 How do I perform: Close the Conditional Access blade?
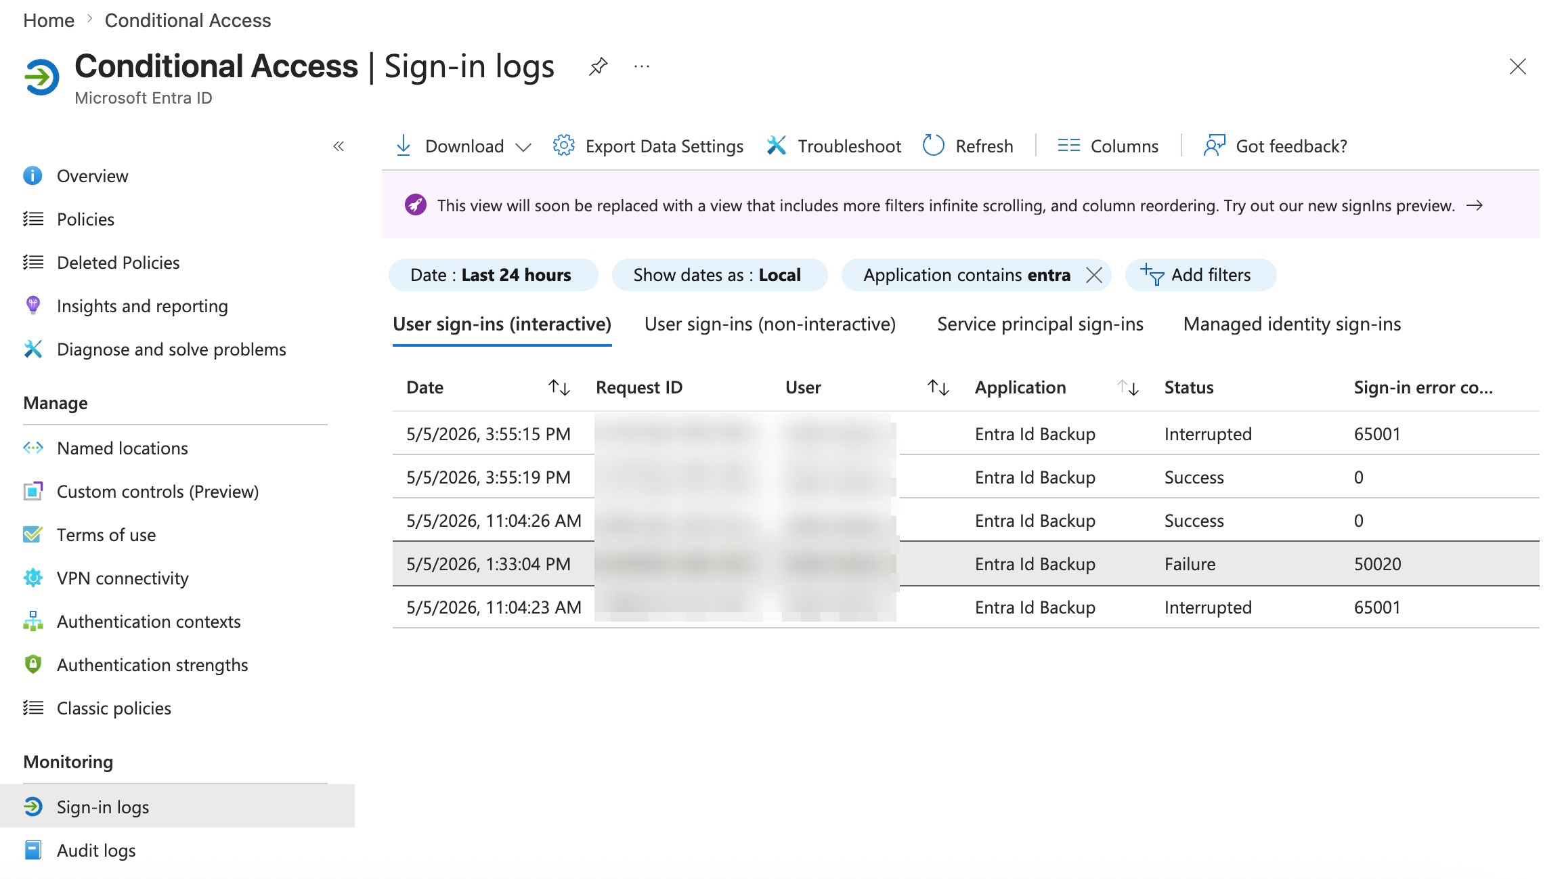(1517, 66)
